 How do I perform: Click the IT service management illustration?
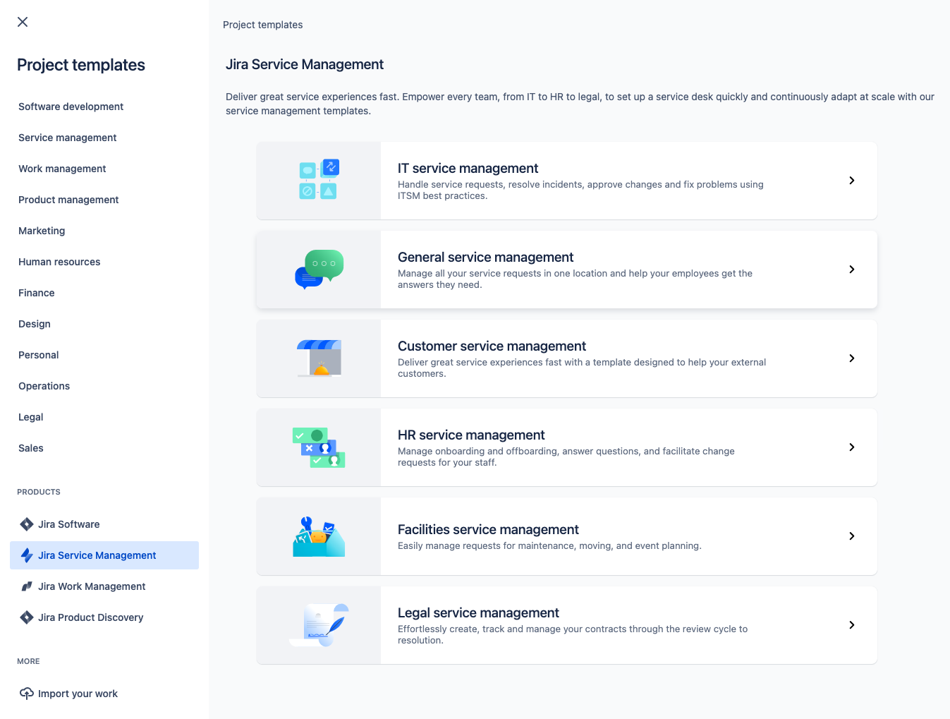coord(318,180)
